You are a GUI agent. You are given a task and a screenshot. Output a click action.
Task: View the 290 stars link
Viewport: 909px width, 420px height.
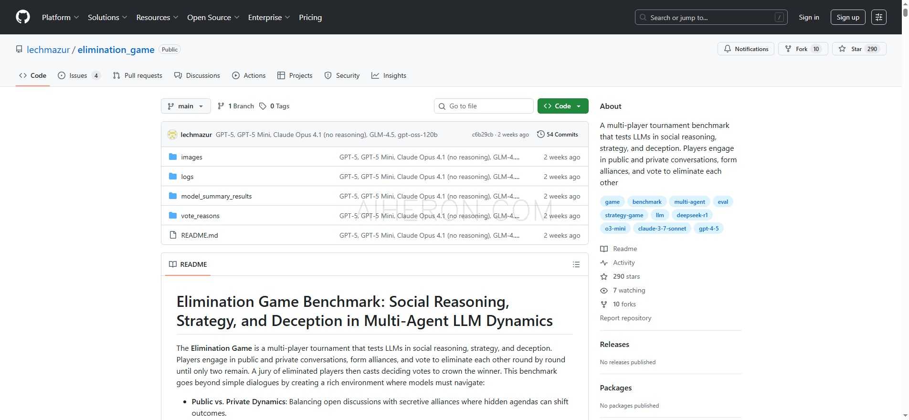620,276
